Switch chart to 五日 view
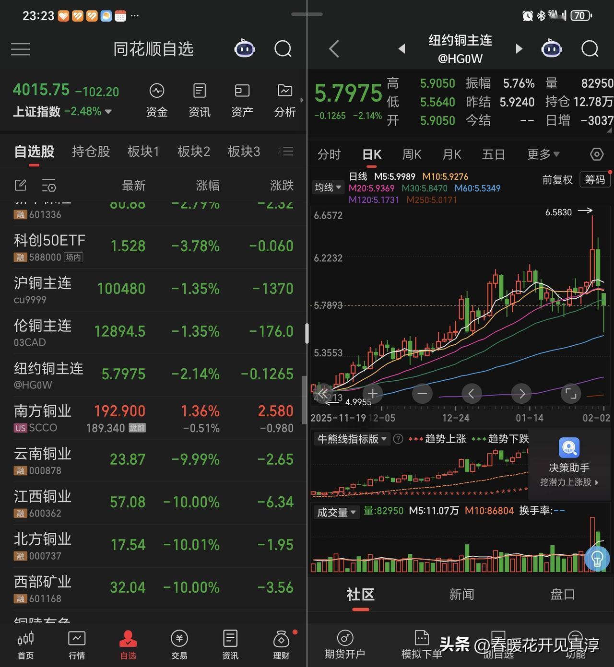Image resolution: width=614 pixels, height=667 pixels. click(x=493, y=154)
